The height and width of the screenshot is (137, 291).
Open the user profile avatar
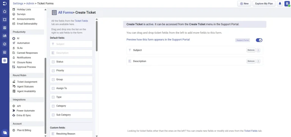(x=287, y=3)
